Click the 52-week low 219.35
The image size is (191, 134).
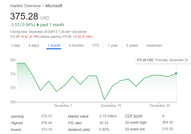point(167,129)
